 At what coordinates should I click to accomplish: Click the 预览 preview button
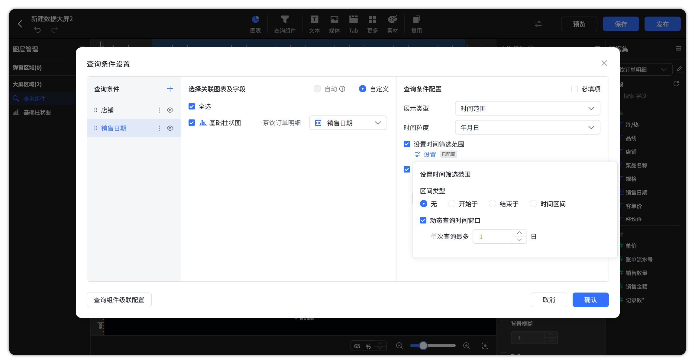tap(579, 24)
